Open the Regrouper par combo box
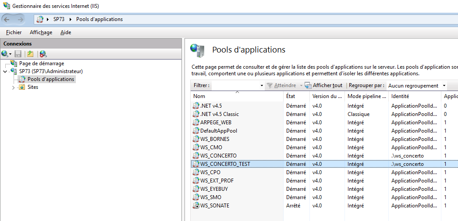Screen dimensions: 458x221 tap(417, 86)
